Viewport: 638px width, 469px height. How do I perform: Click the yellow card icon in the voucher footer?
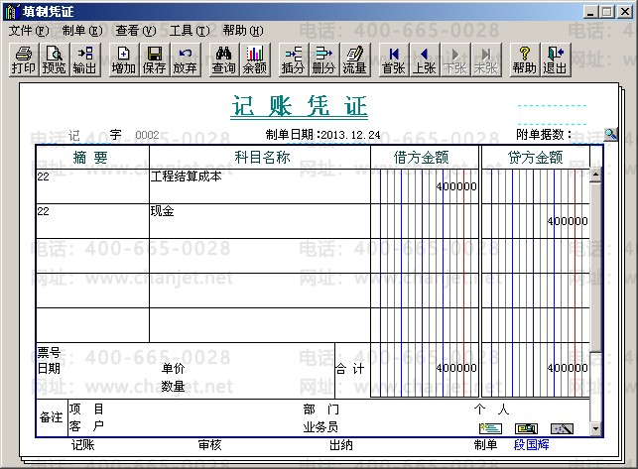(x=527, y=428)
